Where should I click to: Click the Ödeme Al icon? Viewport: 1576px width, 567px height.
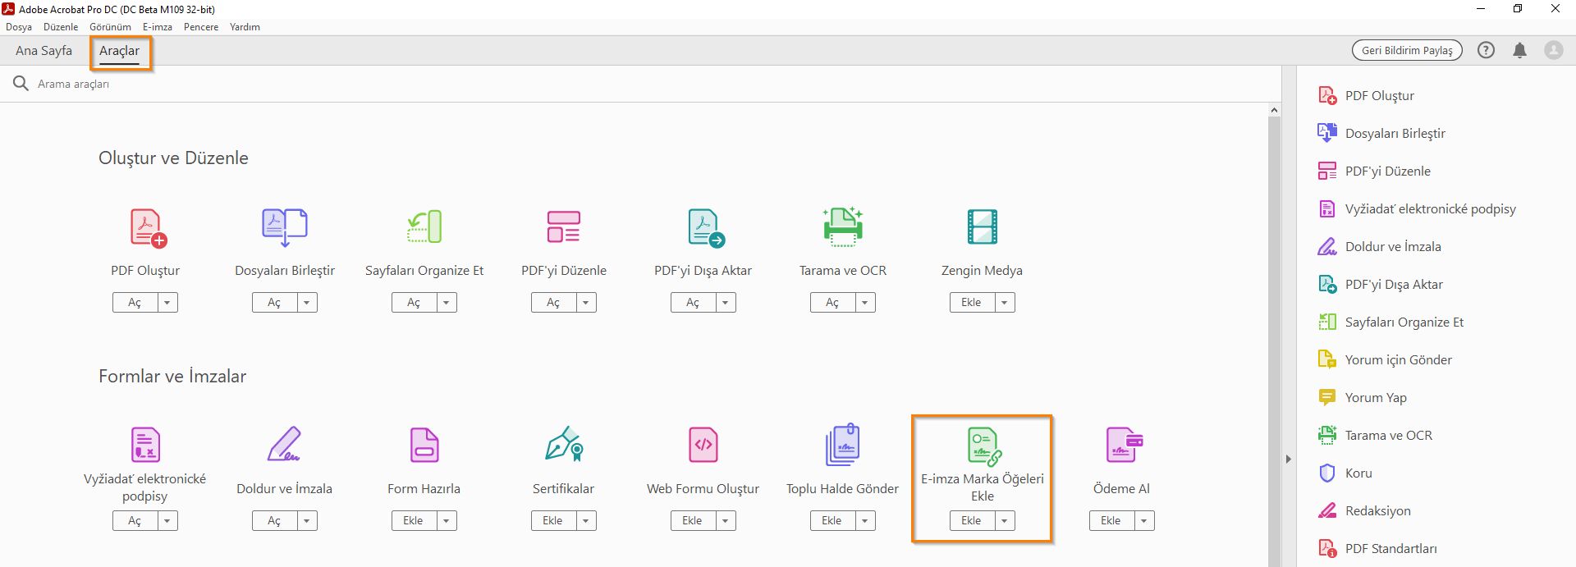1124,446
